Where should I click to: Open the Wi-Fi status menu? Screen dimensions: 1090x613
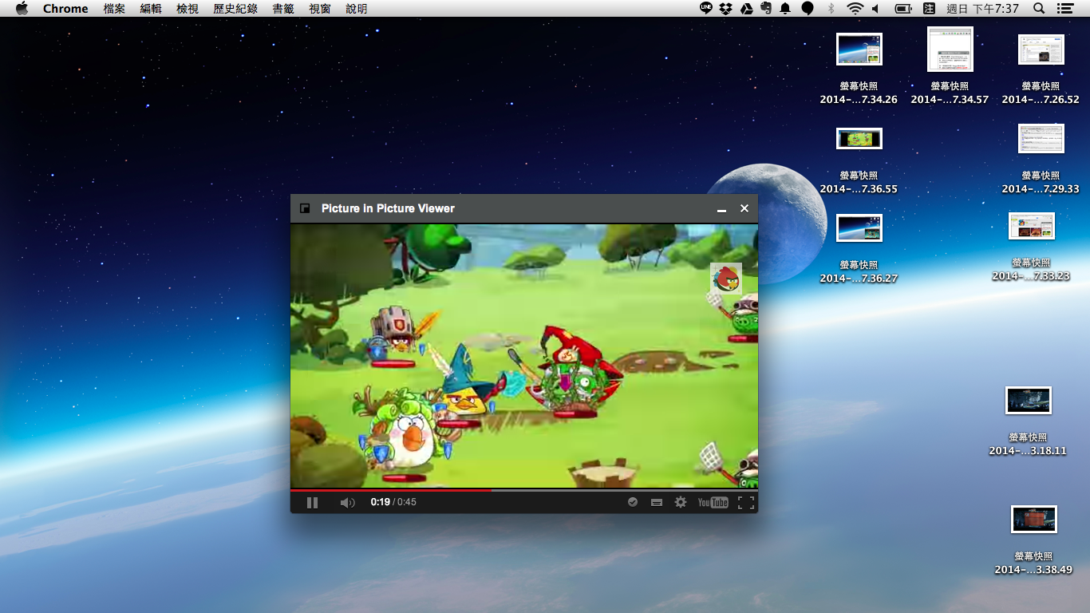tap(855, 9)
